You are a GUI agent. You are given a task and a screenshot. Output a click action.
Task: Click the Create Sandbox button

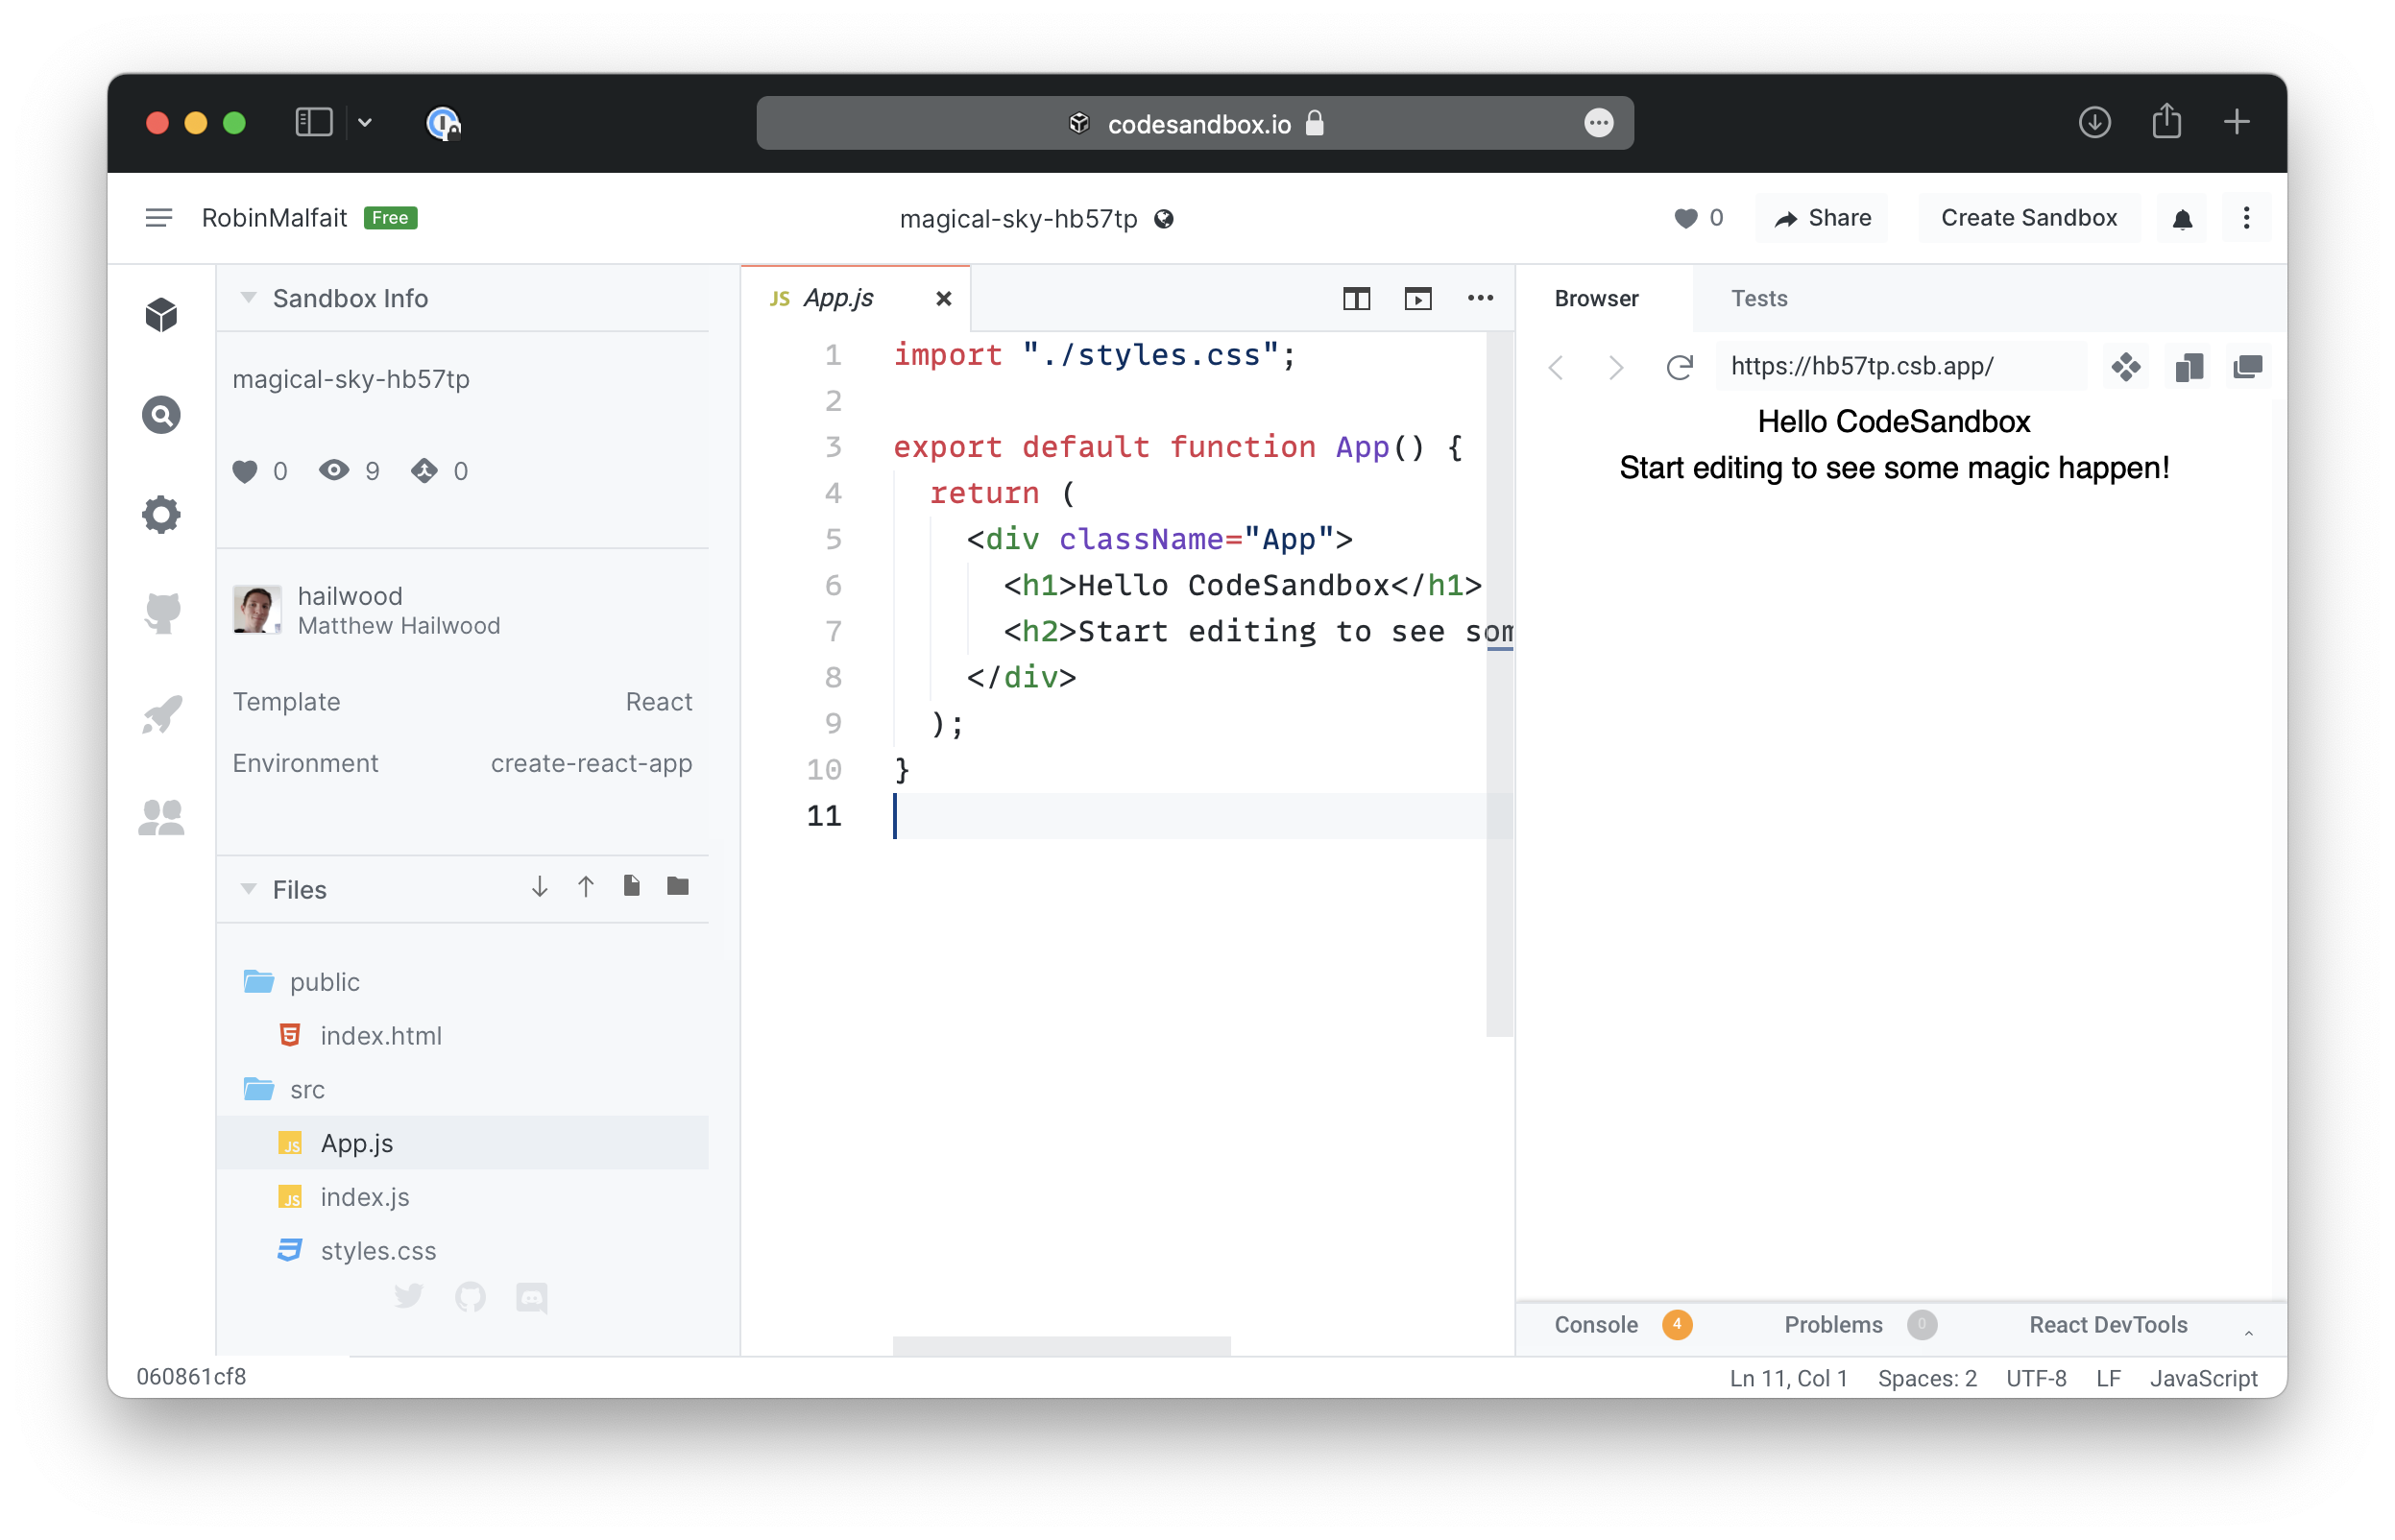click(2028, 218)
